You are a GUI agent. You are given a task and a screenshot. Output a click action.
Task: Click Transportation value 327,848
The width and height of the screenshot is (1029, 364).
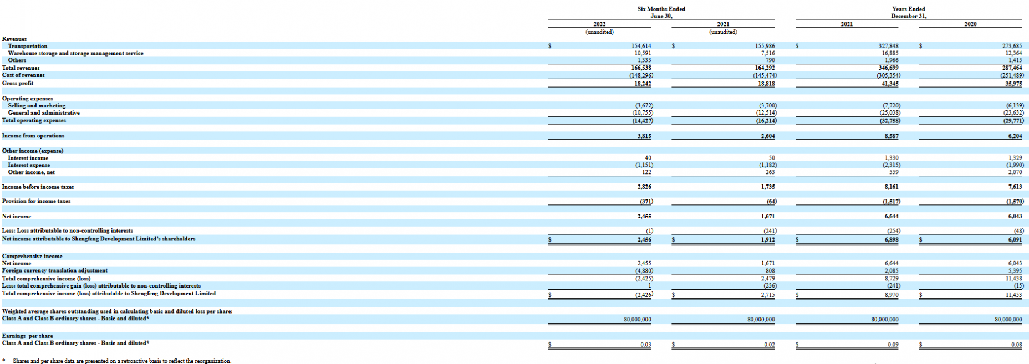(x=889, y=46)
